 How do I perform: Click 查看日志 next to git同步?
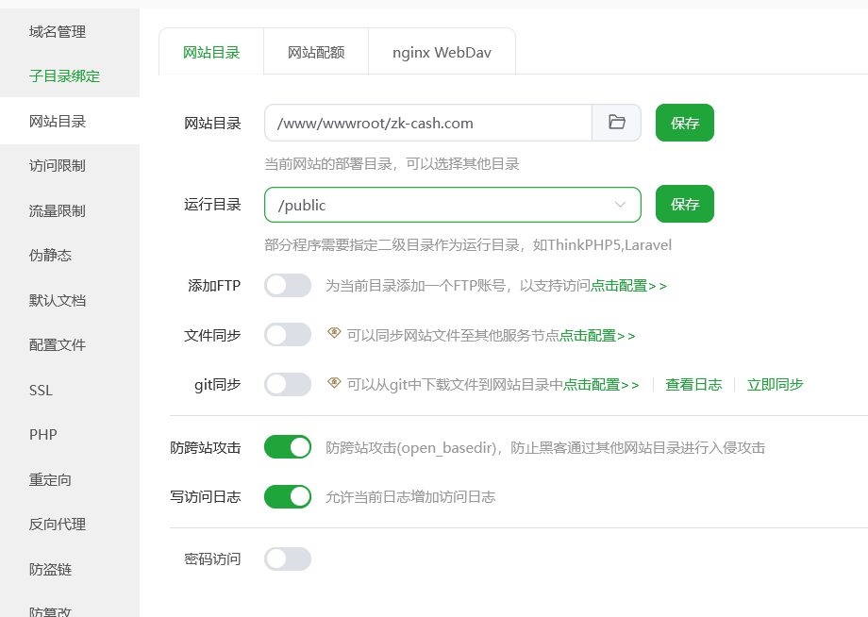(693, 384)
